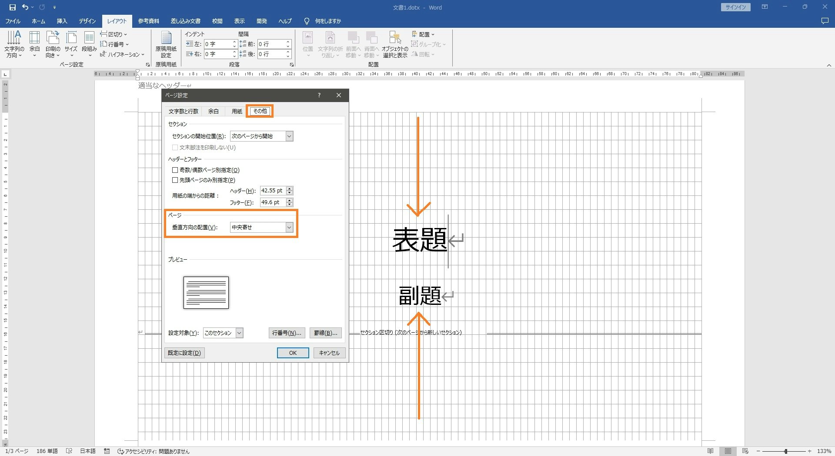Open the 余白 margins tool in the ribbon
835x456 pixels.
tap(34, 44)
